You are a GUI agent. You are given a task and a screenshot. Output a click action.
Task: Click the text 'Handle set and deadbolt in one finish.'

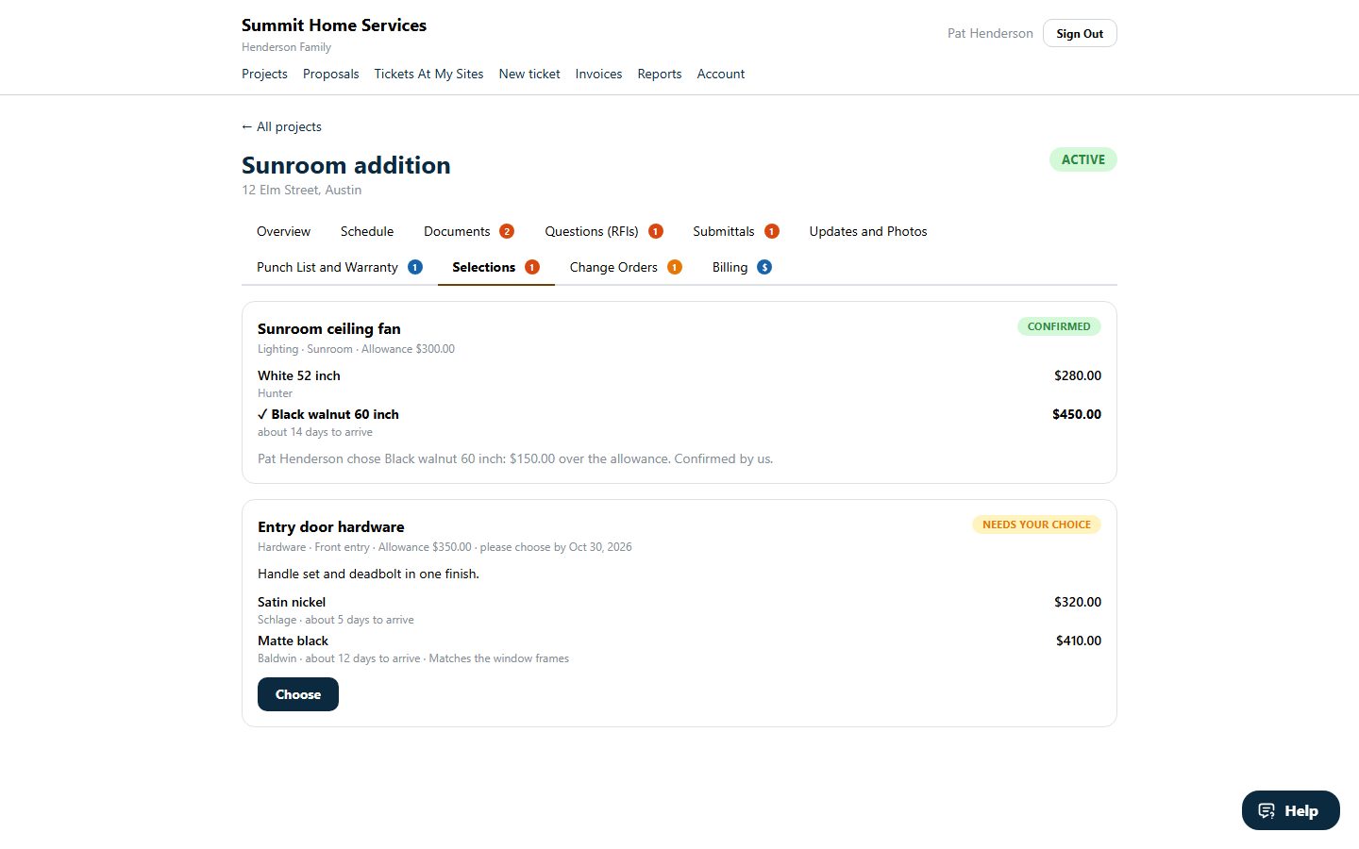(368, 574)
